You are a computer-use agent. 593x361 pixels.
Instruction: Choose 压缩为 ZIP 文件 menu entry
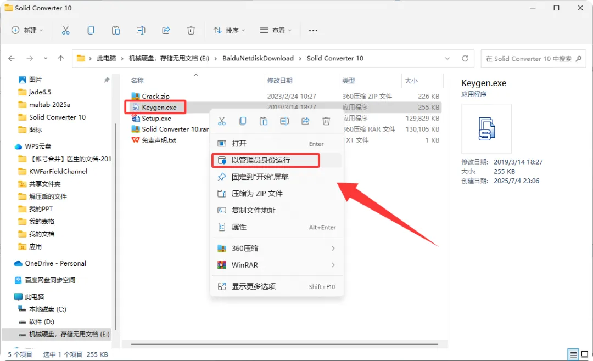tap(277, 194)
